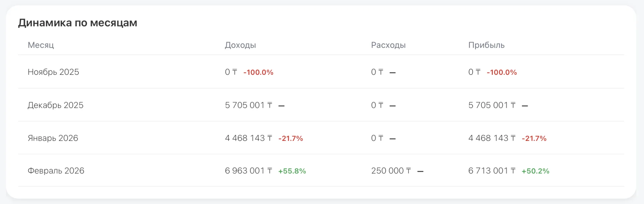644x204 pixels.
Task: Click the Прибыль column header
Action: pos(486,45)
